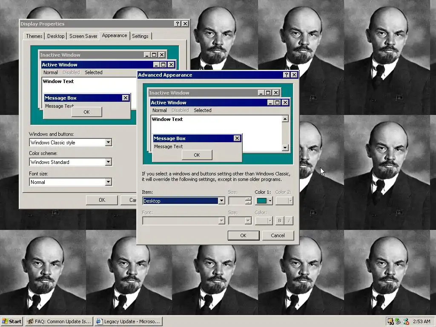Screen dimensions: 436x327
Task: Open the Themes tab
Action: 34,36
